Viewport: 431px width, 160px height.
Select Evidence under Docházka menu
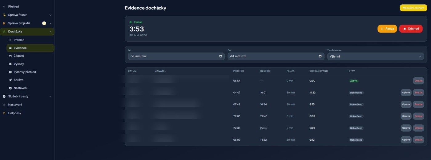tap(20, 48)
